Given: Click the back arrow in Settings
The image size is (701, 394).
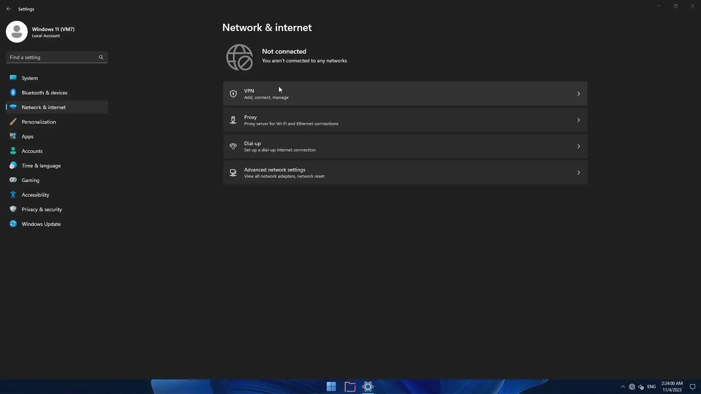Looking at the screenshot, I should tap(9, 9).
